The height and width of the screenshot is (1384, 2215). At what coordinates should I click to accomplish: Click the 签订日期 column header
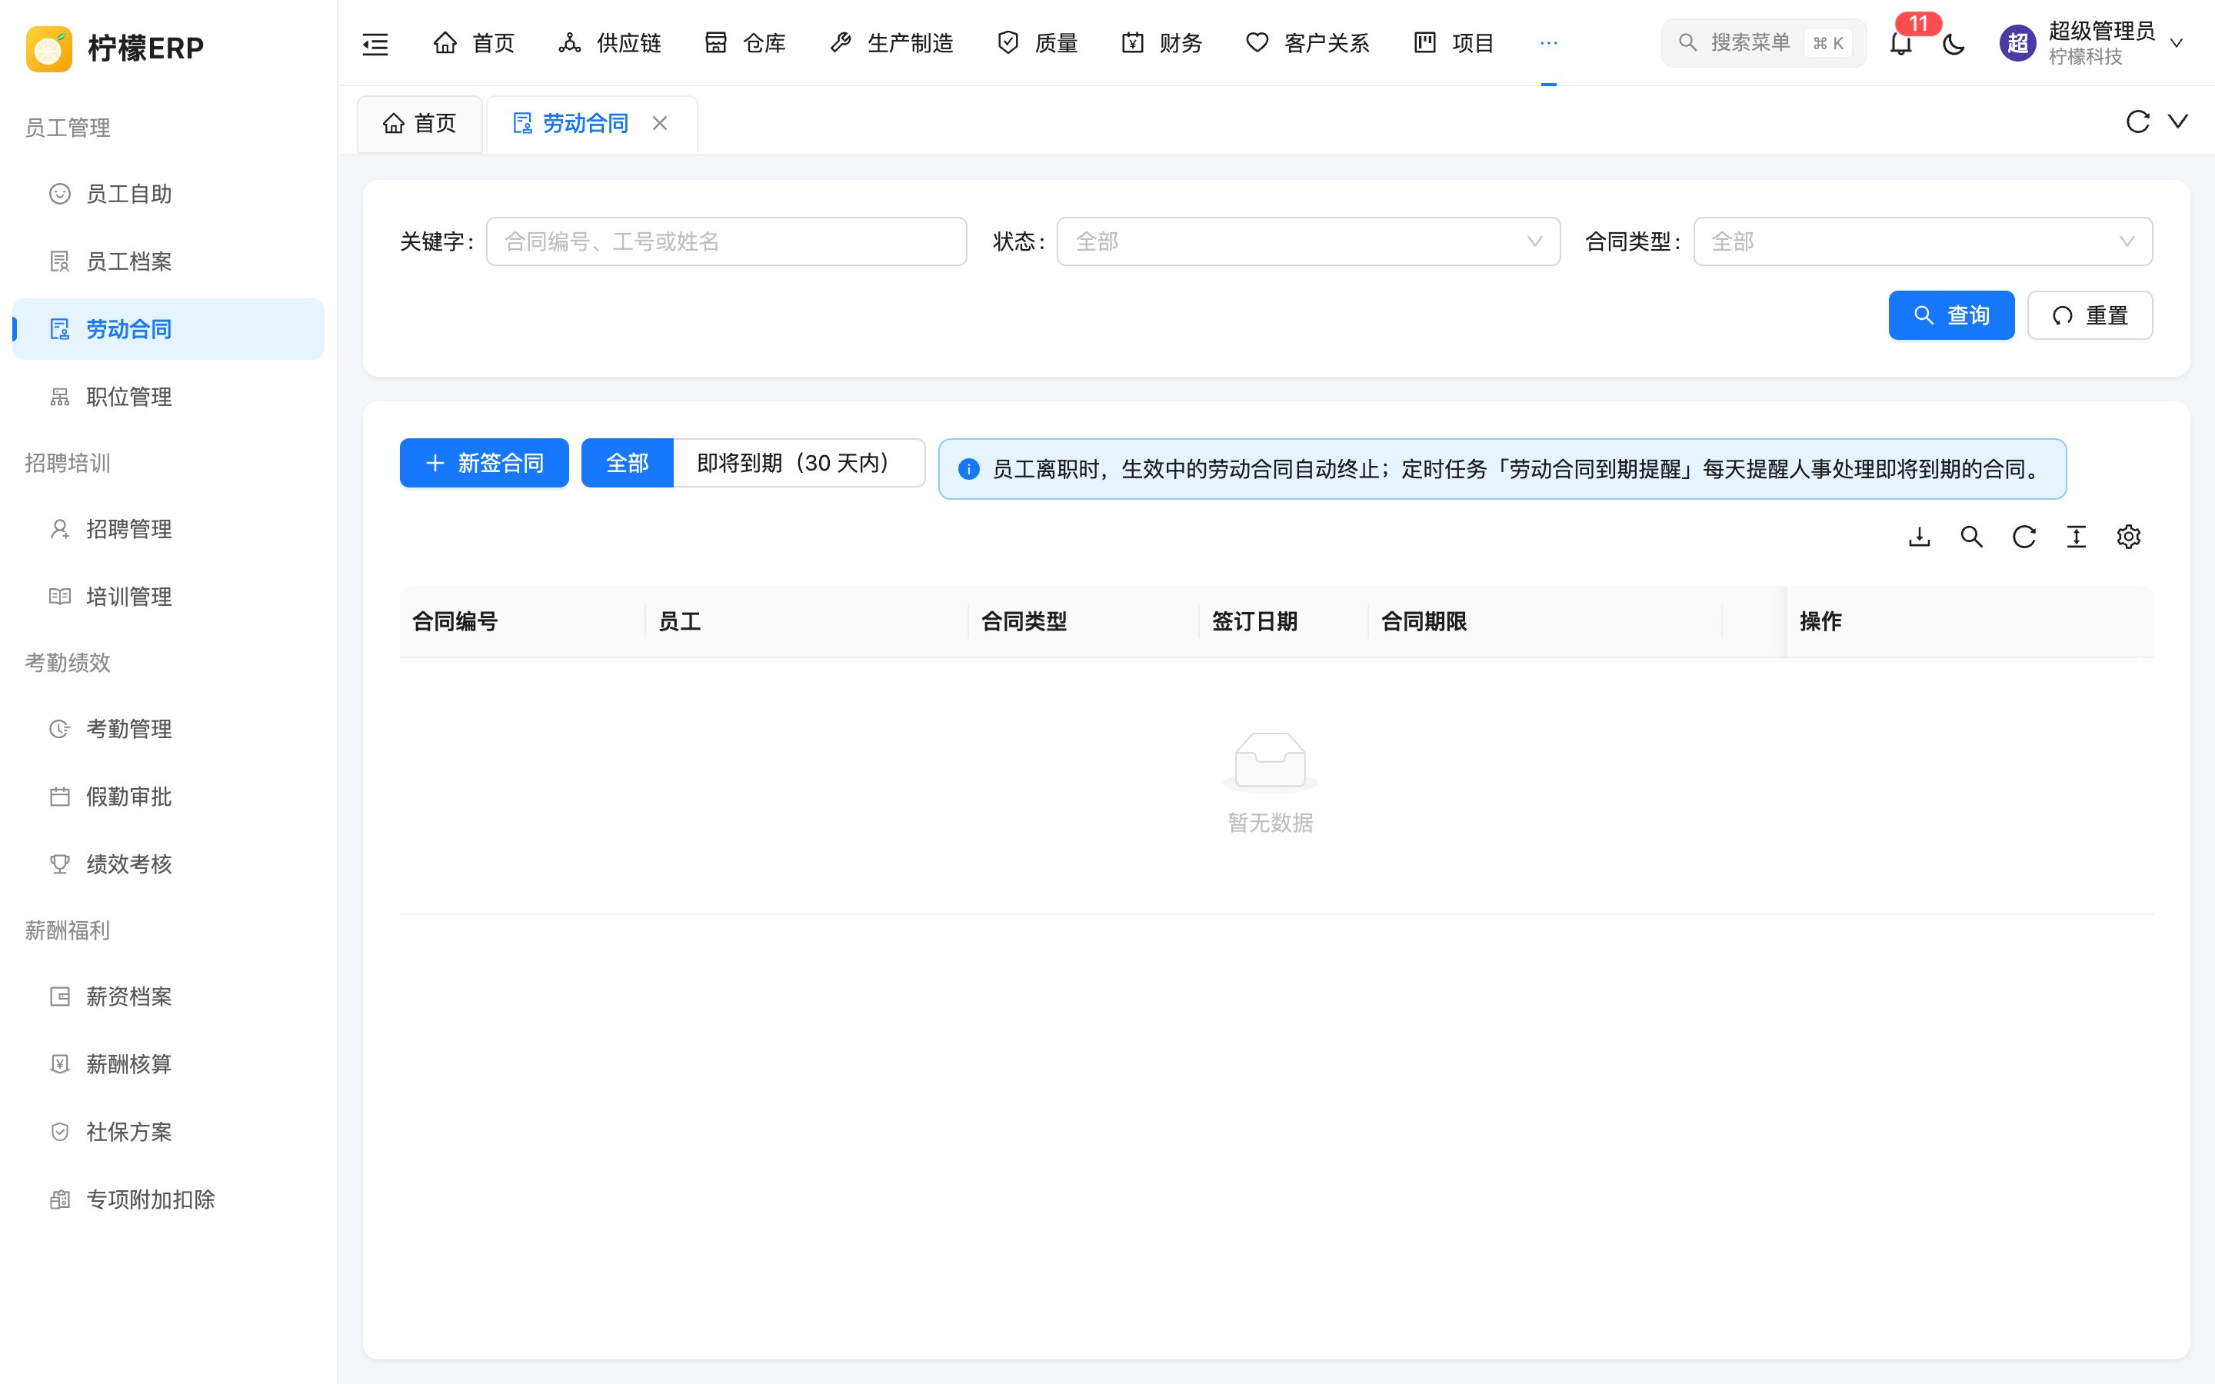point(1283,621)
